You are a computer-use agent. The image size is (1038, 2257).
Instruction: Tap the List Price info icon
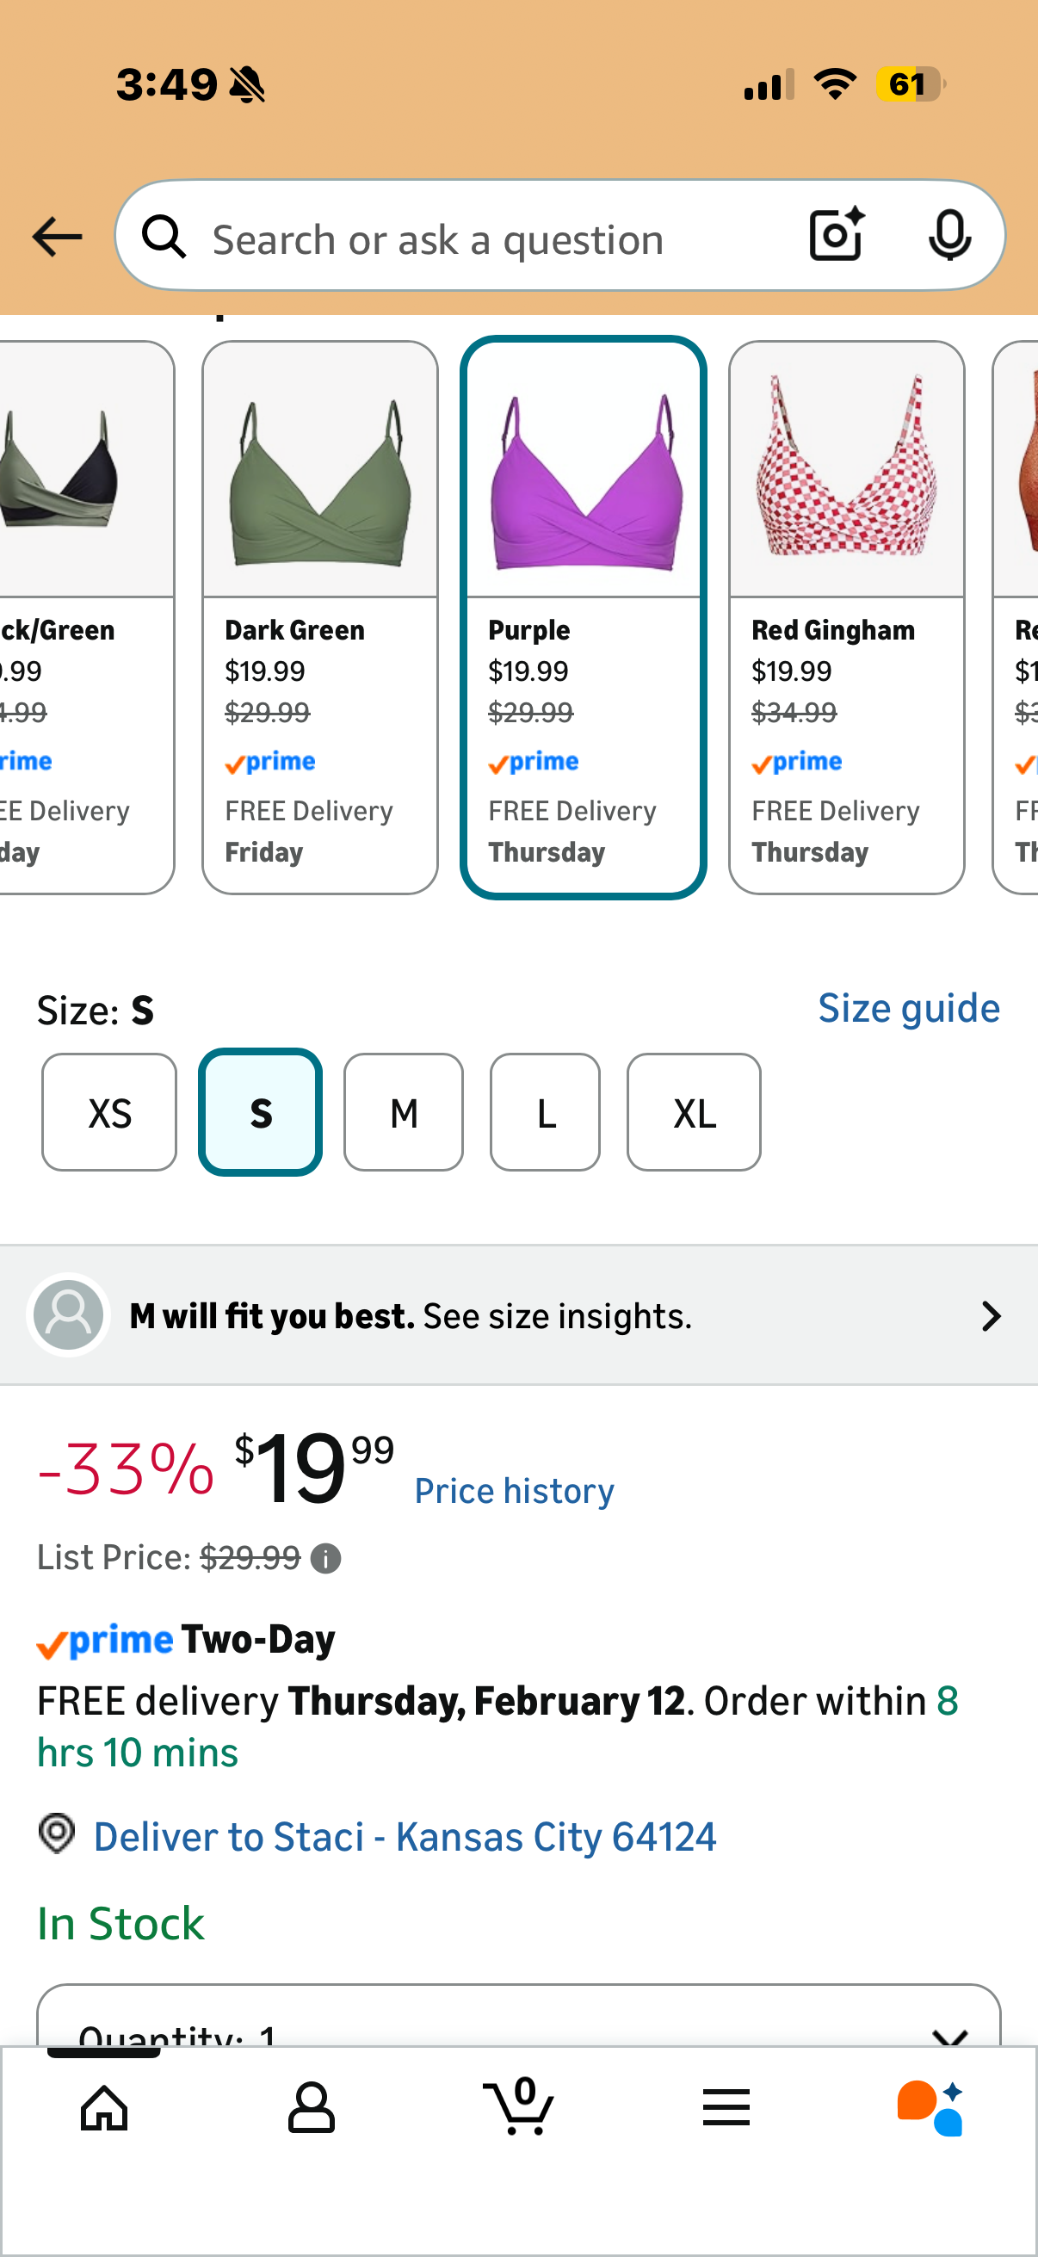(x=326, y=1559)
